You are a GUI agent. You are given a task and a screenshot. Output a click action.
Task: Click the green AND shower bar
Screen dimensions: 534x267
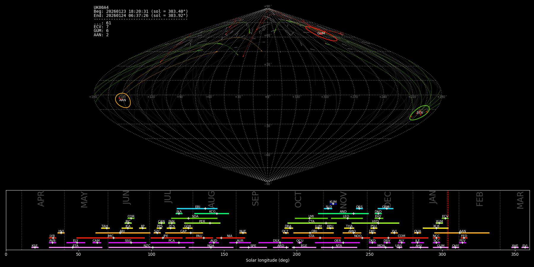point(343,214)
